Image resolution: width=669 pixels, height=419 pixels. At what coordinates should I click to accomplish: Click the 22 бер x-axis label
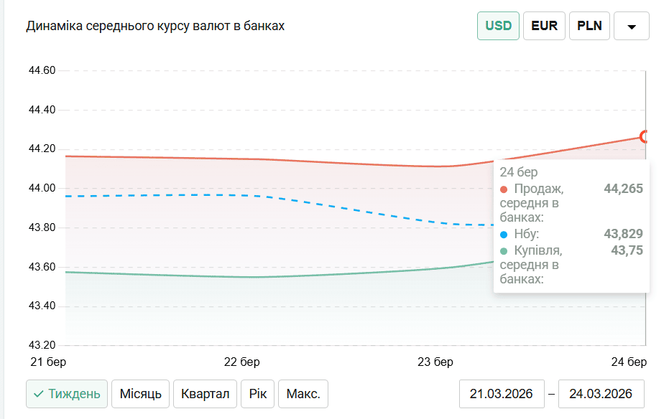[x=242, y=360]
